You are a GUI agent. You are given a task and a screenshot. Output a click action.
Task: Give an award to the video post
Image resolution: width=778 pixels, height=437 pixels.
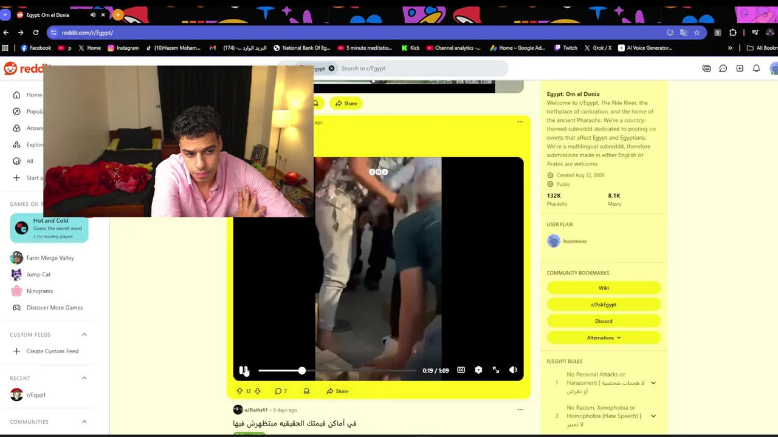click(x=306, y=391)
